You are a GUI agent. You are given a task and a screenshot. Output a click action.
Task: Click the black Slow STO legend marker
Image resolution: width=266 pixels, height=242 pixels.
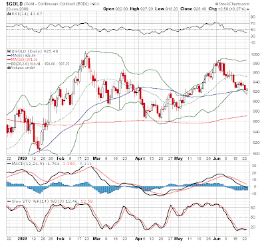tap(9, 202)
